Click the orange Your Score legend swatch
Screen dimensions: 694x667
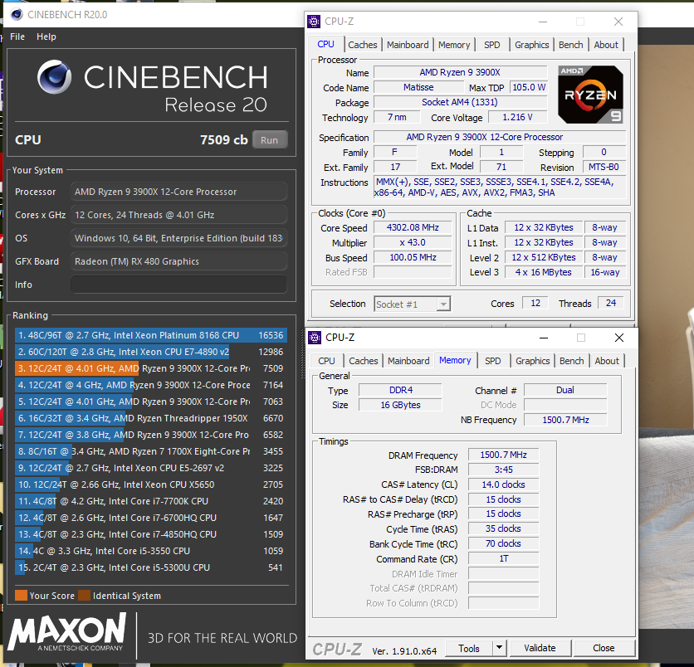[x=21, y=596]
